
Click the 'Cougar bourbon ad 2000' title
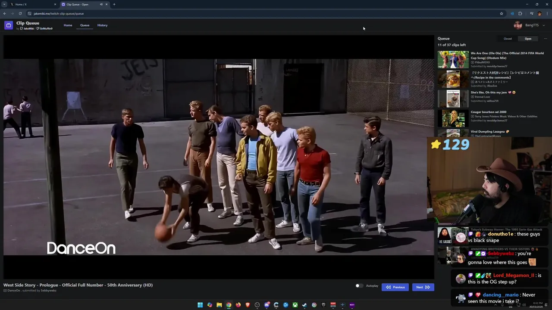[x=489, y=112]
